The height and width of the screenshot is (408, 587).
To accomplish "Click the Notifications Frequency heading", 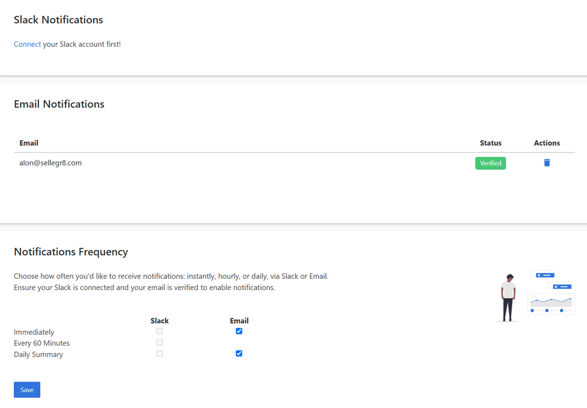I will click(x=71, y=252).
